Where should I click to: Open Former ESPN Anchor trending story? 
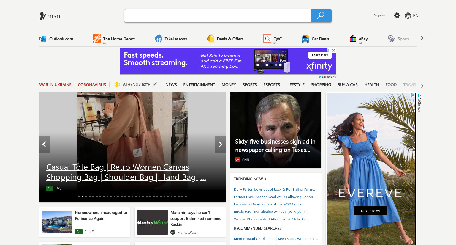coord(275,197)
